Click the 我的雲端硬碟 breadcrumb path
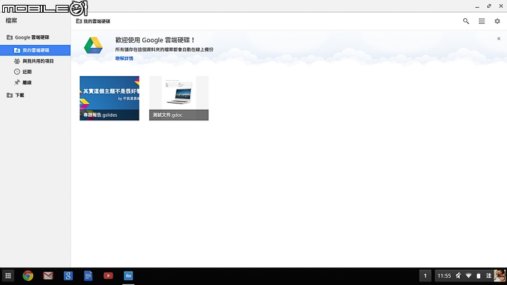The height and width of the screenshot is (285, 507). 93,21
